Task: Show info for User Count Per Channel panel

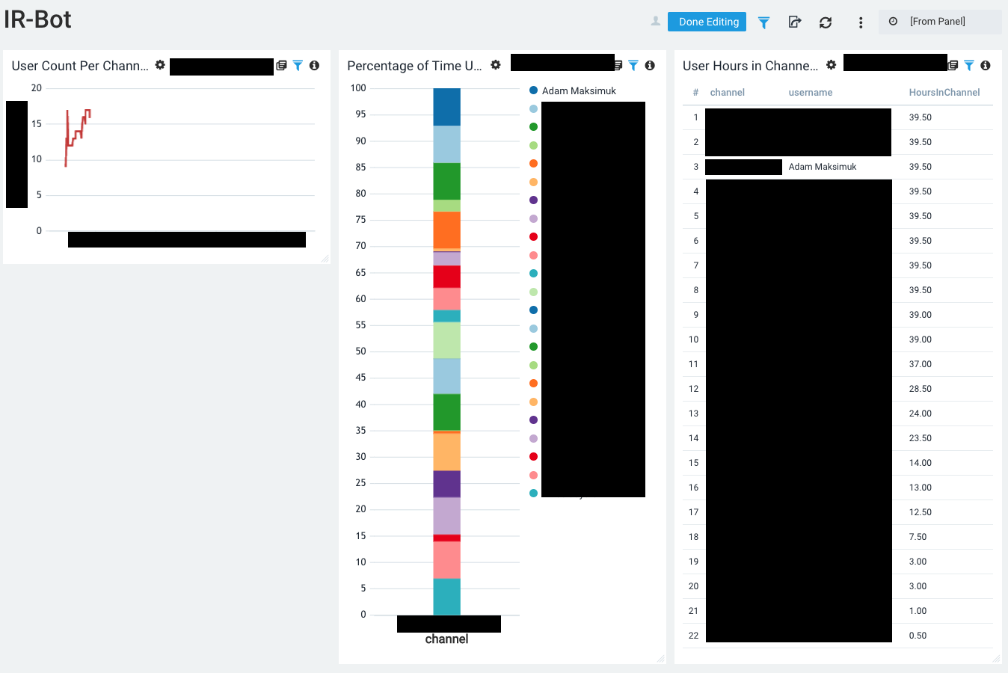Action: pos(314,65)
